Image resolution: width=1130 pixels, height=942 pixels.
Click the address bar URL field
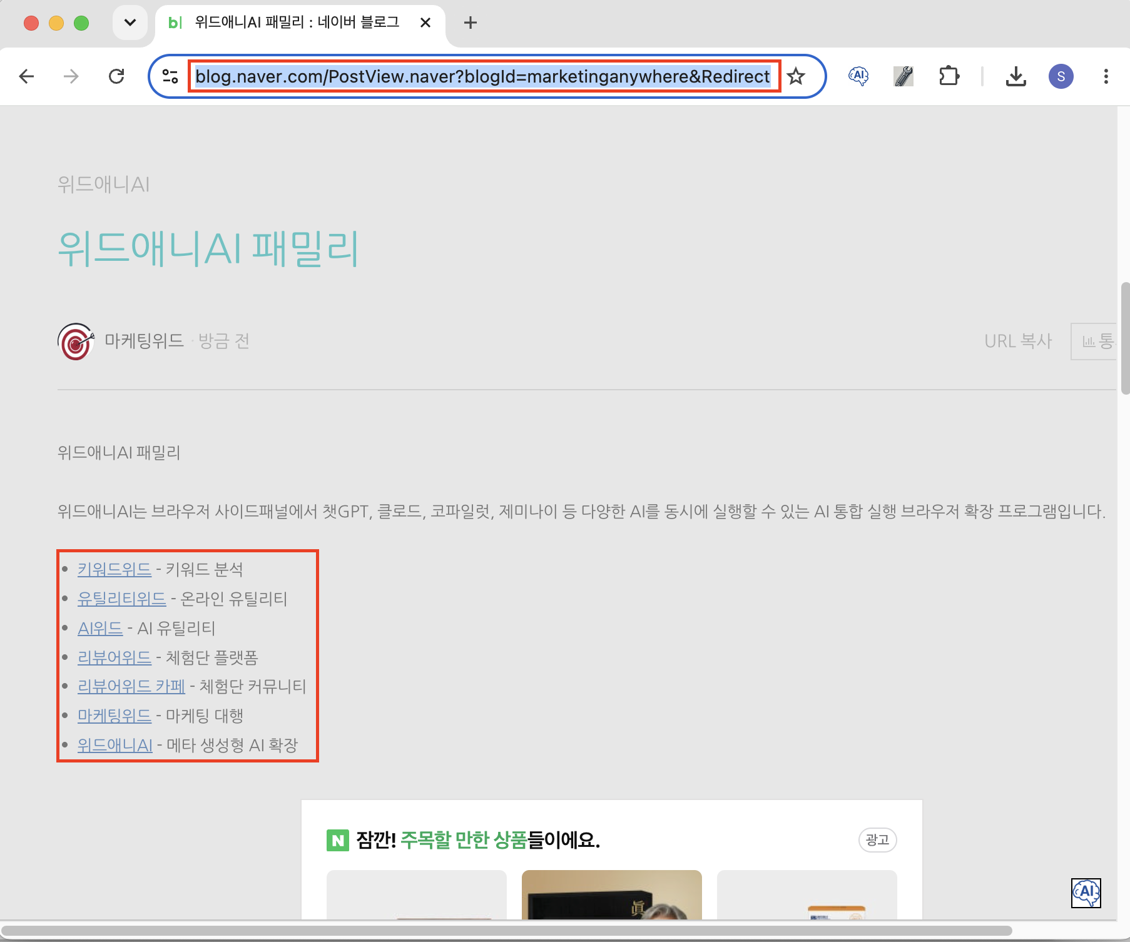[484, 76]
